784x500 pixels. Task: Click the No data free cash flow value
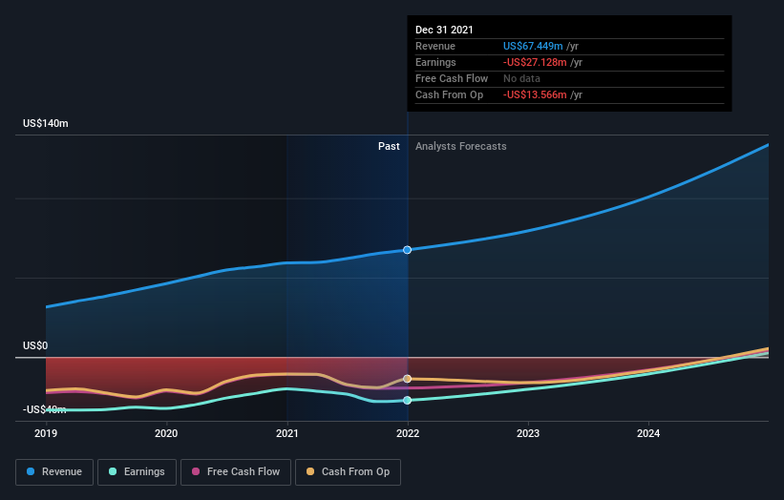tap(521, 78)
